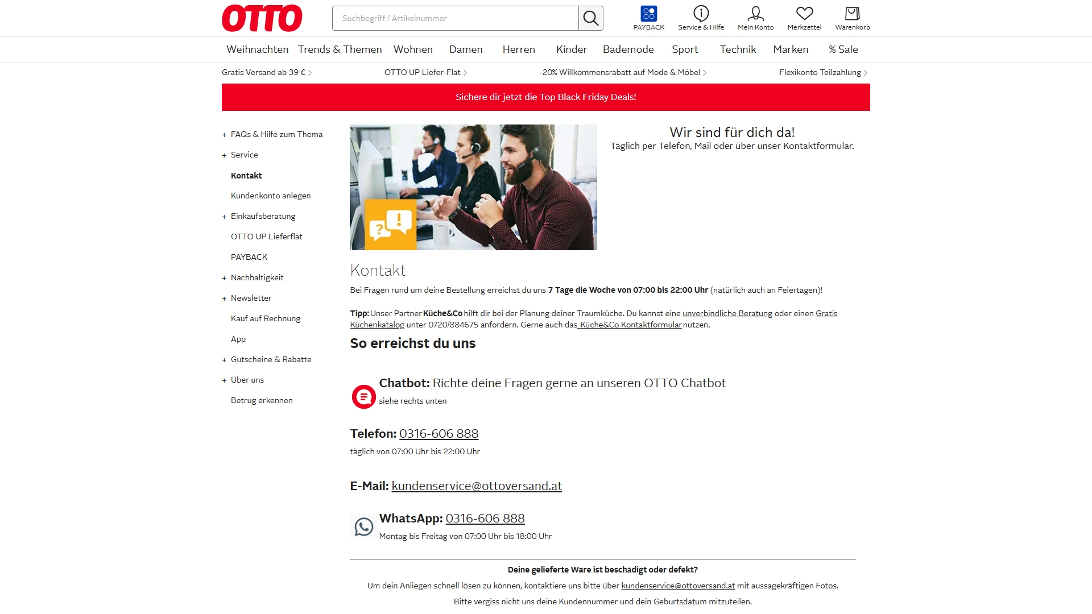Open the % Sale menu
The image size is (1092, 614).
pyautogui.click(x=843, y=49)
